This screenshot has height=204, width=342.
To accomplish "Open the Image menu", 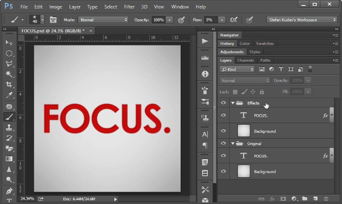I will pos(56,7).
